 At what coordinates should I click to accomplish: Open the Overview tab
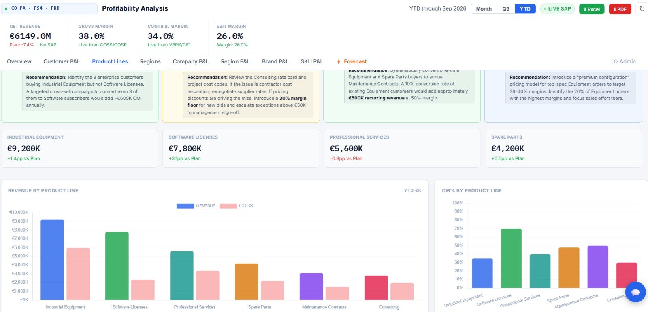click(x=19, y=61)
